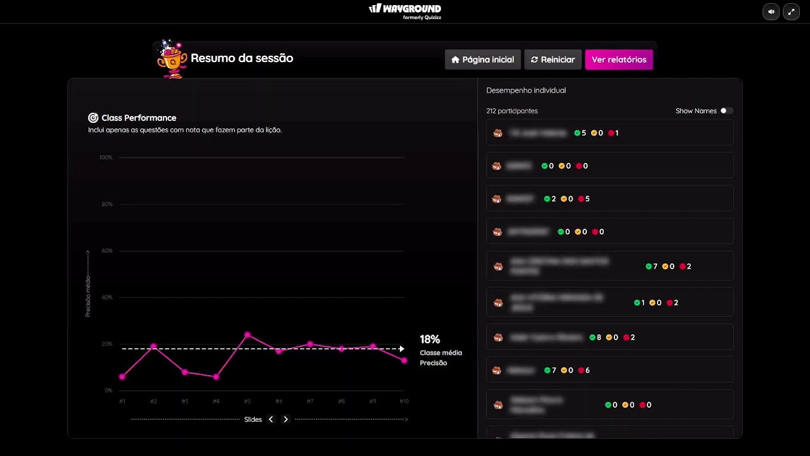Viewport: 810px width, 456px height.
Task: Click the "Class Performance" heading
Action: 139,118
